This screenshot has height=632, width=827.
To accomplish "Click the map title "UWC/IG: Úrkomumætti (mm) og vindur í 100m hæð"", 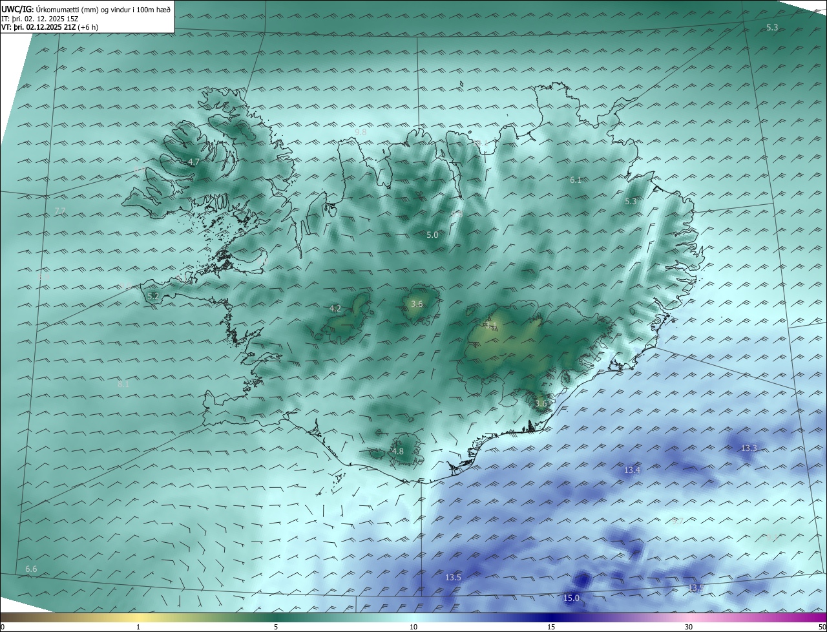I will click(86, 9).
